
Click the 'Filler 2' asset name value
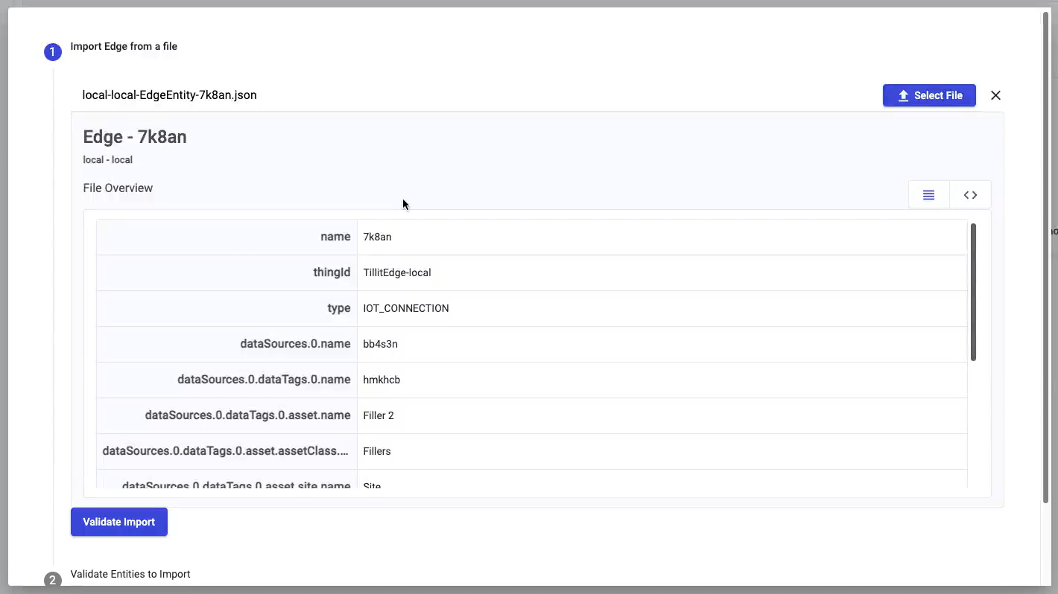pyautogui.click(x=378, y=415)
